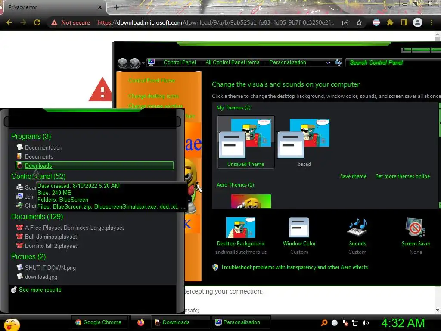Viewport: 441px width, 331px height.
Task: Select the Aero theme thumbnail
Action: point(251,201)
